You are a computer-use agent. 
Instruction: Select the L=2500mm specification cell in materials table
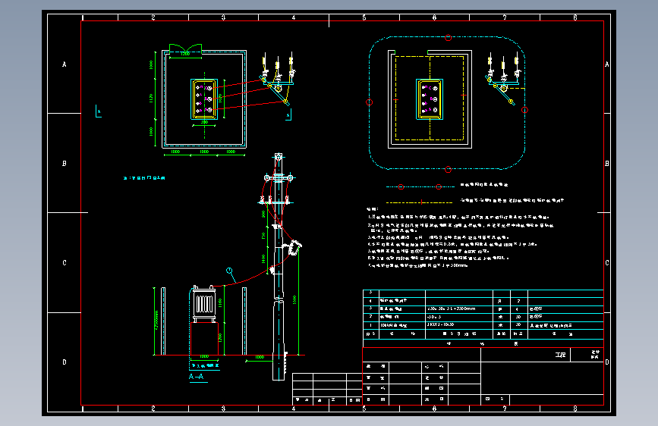click(458, 309)
